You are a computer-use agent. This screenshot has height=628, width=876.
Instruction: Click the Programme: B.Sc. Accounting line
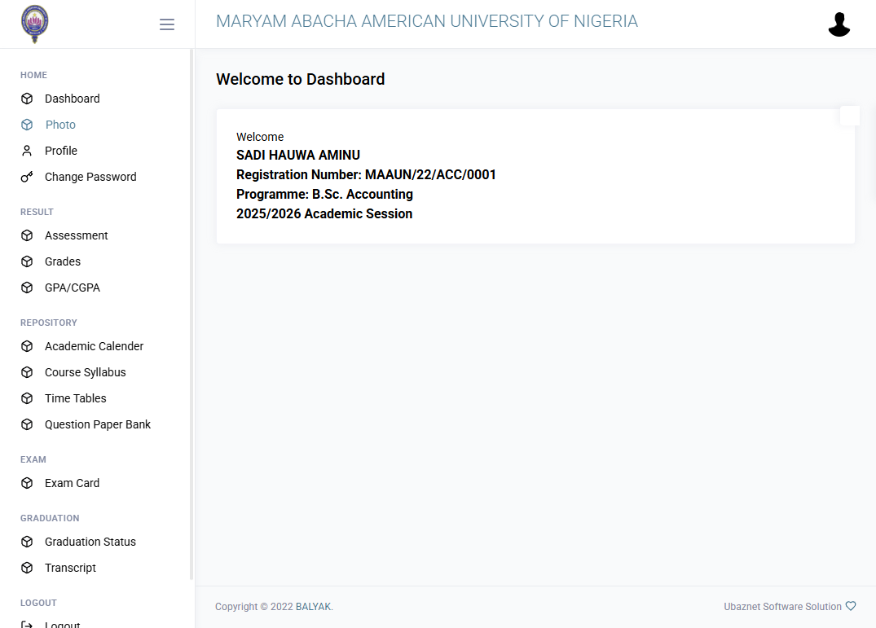click(x=324, y=194)
